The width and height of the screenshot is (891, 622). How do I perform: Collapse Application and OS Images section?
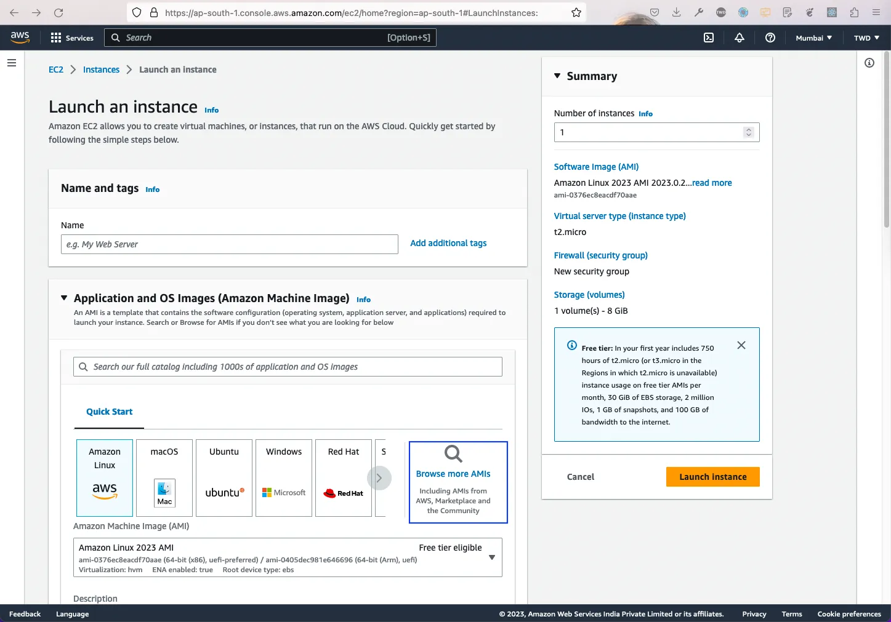point(64,298)
